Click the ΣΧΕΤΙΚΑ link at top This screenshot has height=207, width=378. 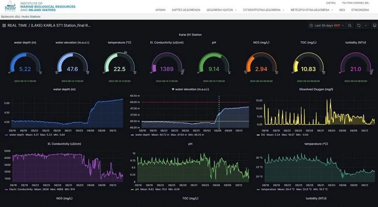click(x=331, y=2)
